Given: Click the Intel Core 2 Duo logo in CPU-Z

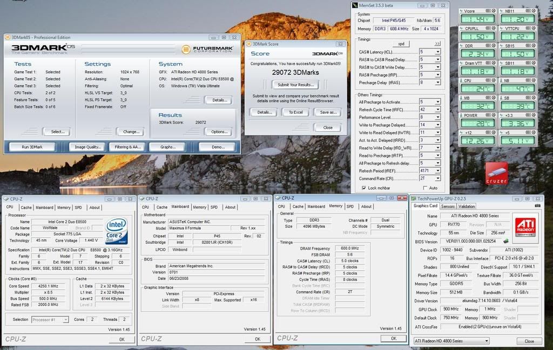Looking at the screenshot, I should coord(116,231).
